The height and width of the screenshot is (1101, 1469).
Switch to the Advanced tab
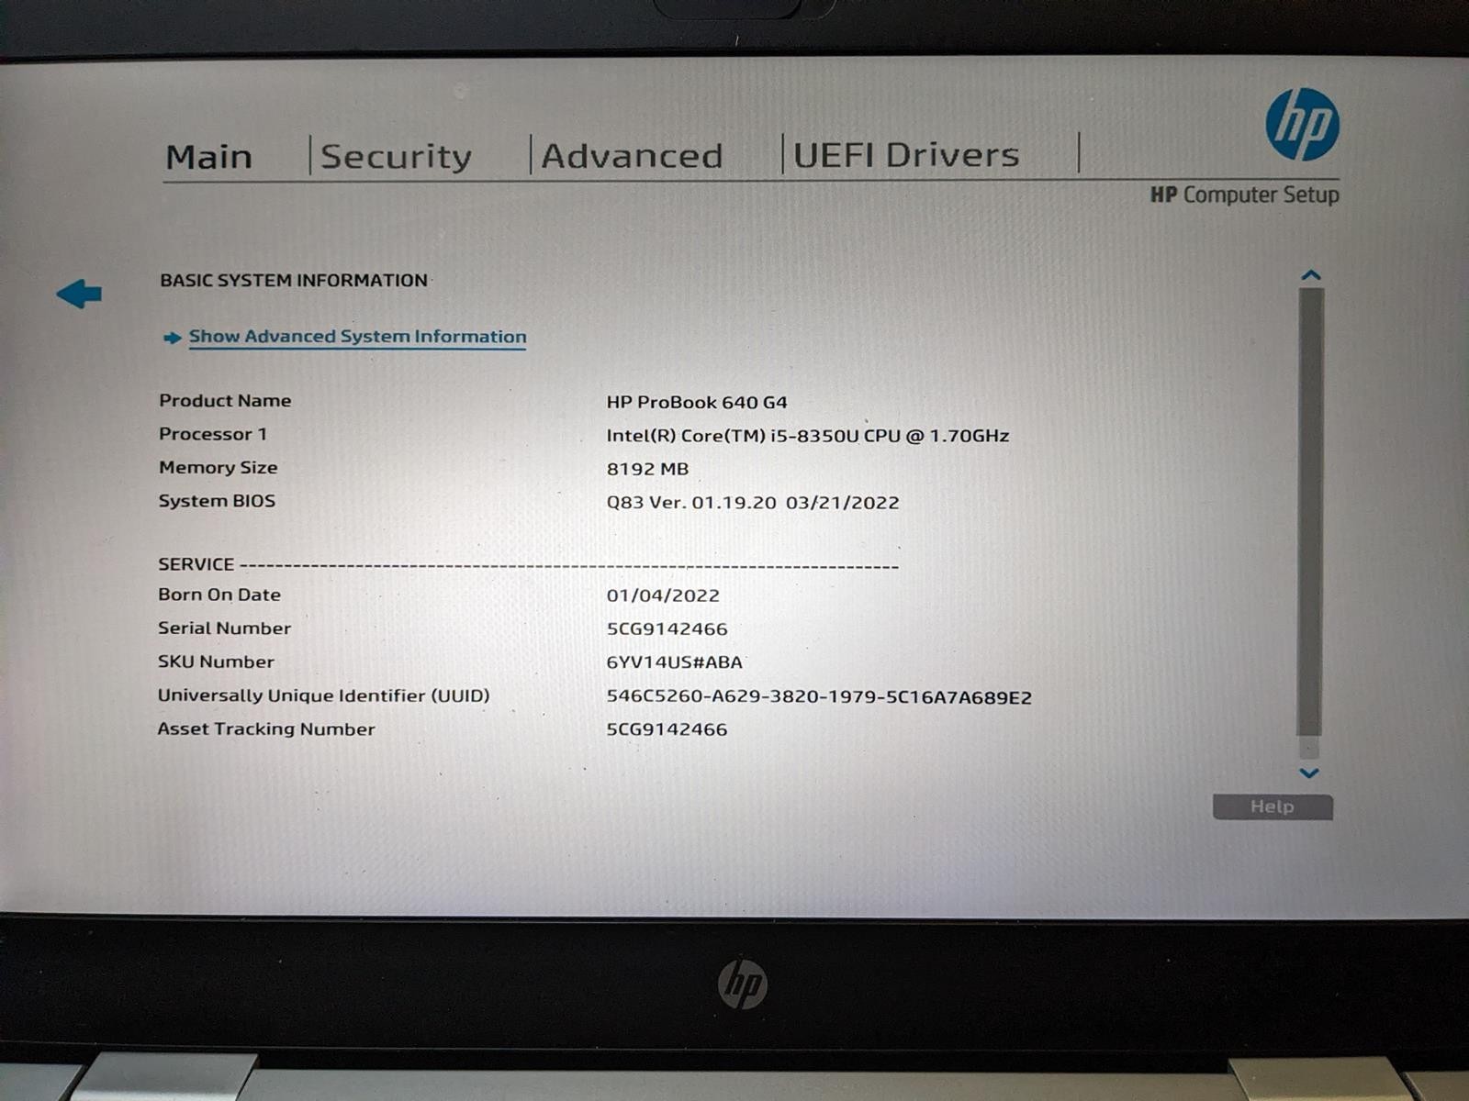(x=632, y=156)
